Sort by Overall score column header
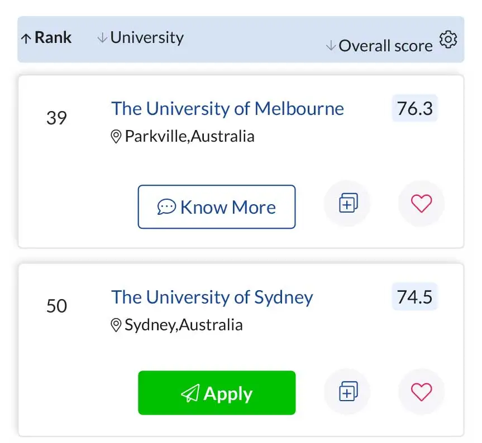Image resolution: width=482 pixels, height=443 pixels. point(379,46)
